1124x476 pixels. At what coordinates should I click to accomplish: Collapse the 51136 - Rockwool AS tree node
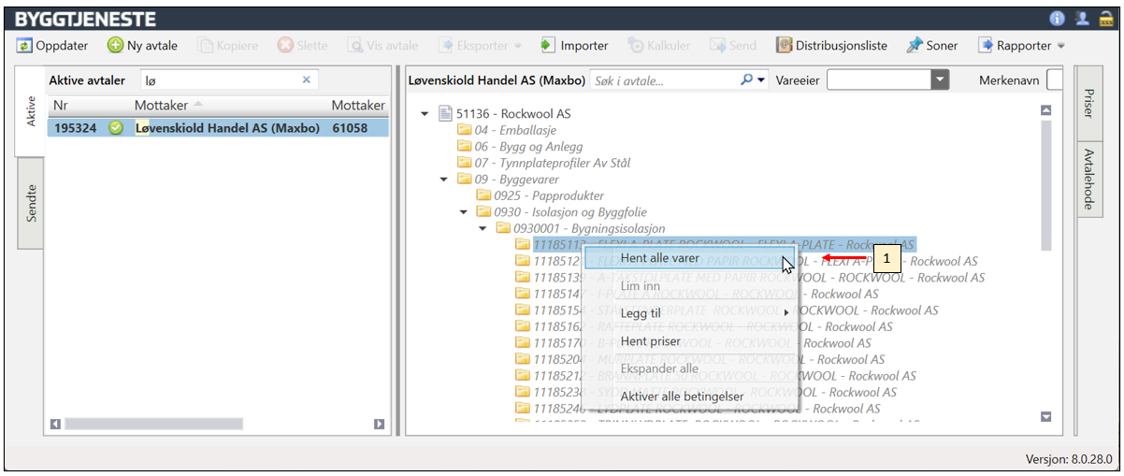tap(425, 114)
